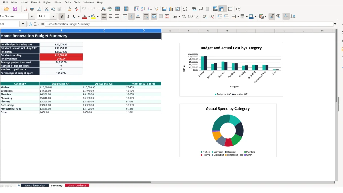Image resolution: width=343 pixels, height=193 pixels.
Task: Export directly as PDF
Action: tap(26, 9)
